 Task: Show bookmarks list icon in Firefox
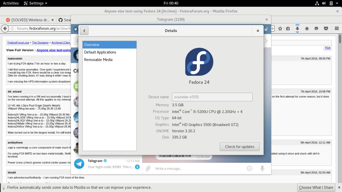point(288,29)
